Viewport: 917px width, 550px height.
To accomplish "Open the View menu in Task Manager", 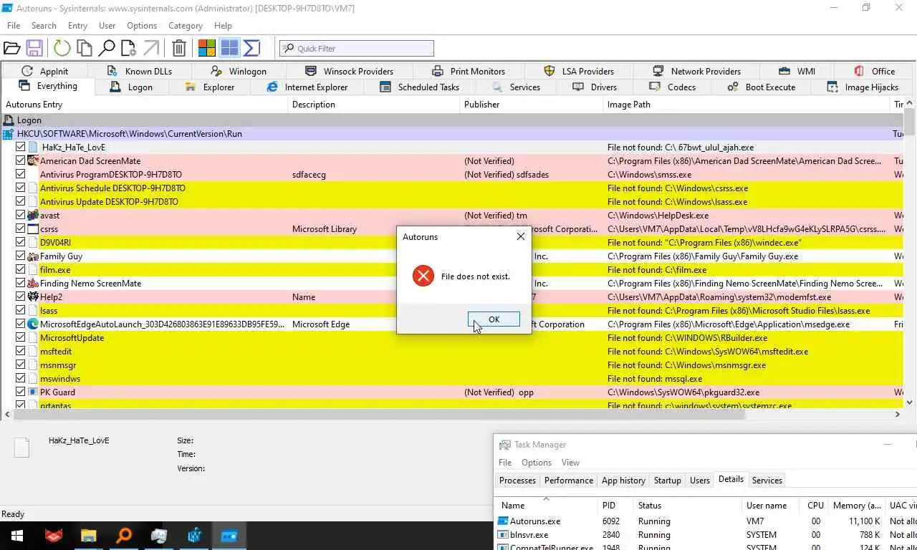I will click(570, 462).
